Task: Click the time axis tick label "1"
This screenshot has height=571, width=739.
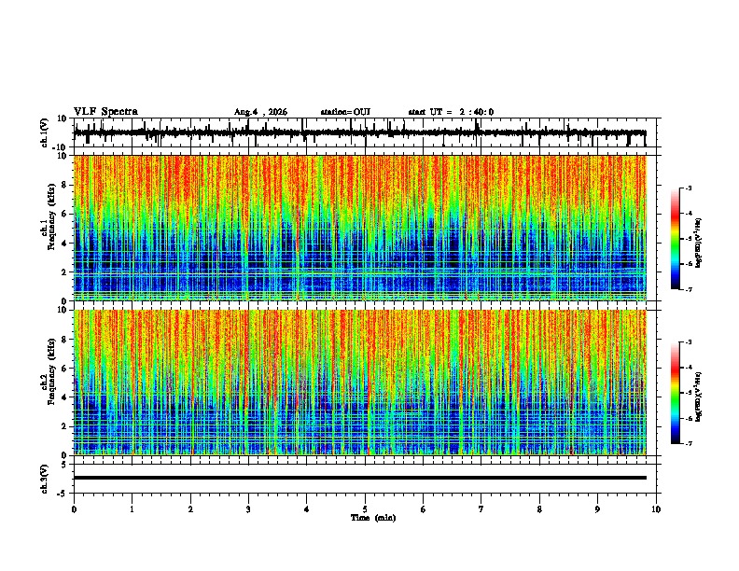Action: pyautogui.click(x=132, y=509)
